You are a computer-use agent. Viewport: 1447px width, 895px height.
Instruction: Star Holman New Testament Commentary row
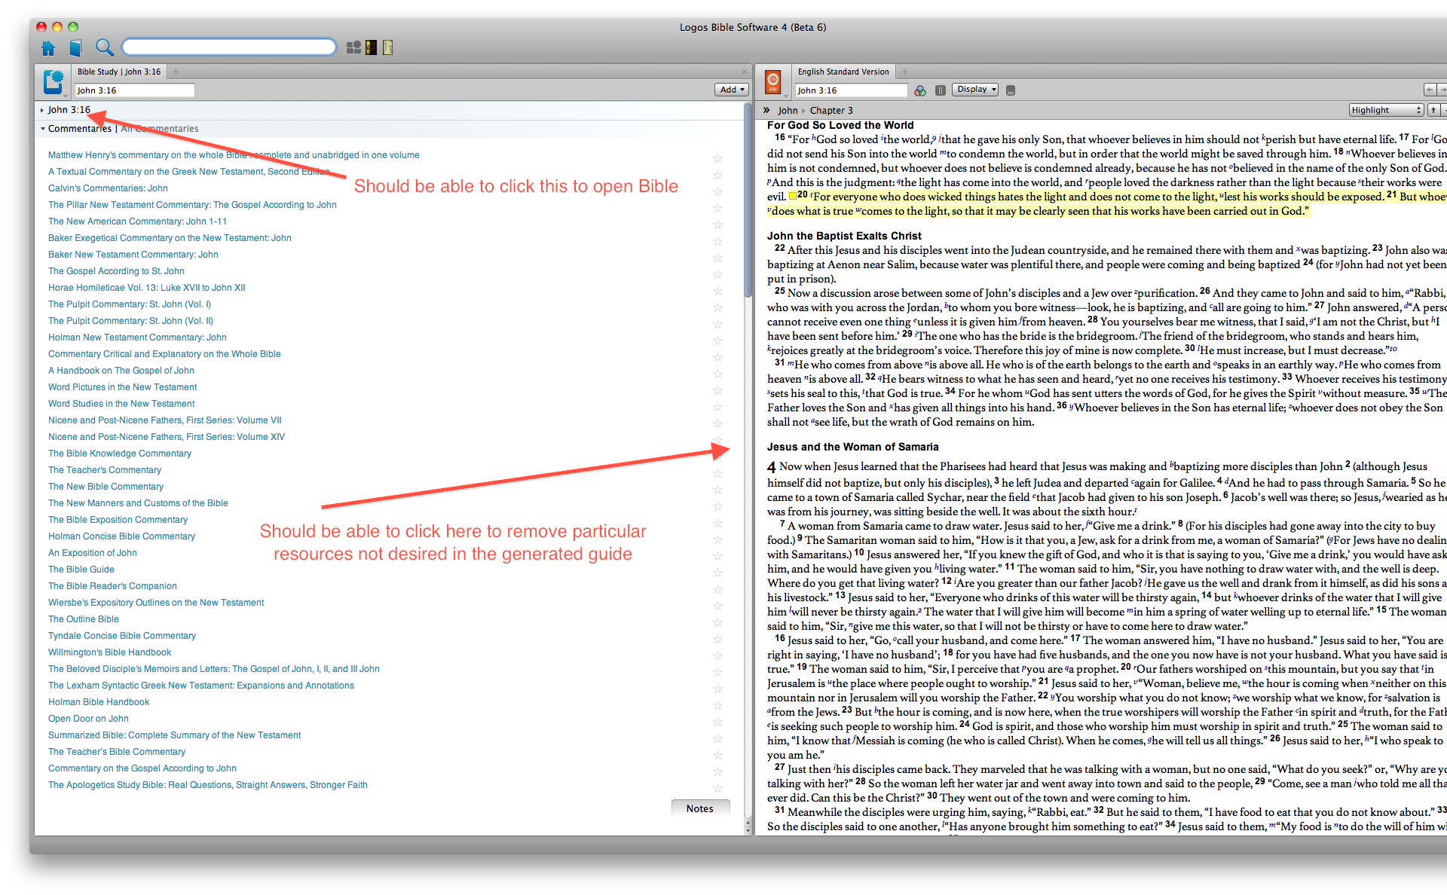click(717, 341)
